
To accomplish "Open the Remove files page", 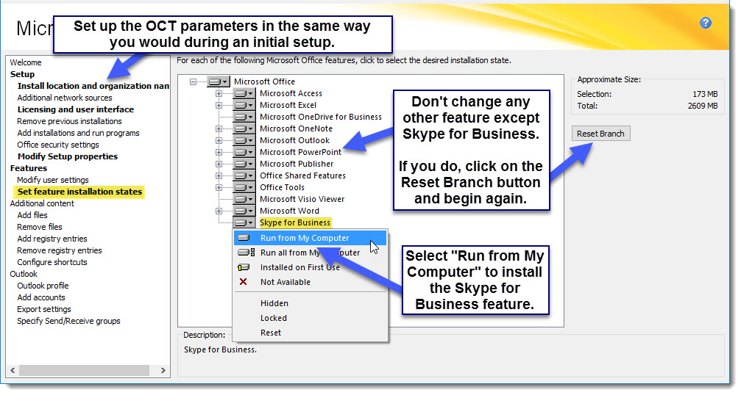I will 40,227.
